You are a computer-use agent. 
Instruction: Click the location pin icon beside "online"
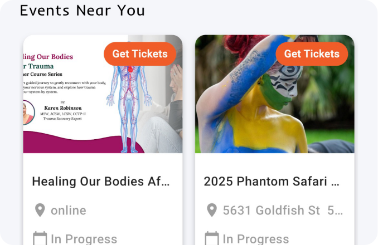click(x=40, y=210)
